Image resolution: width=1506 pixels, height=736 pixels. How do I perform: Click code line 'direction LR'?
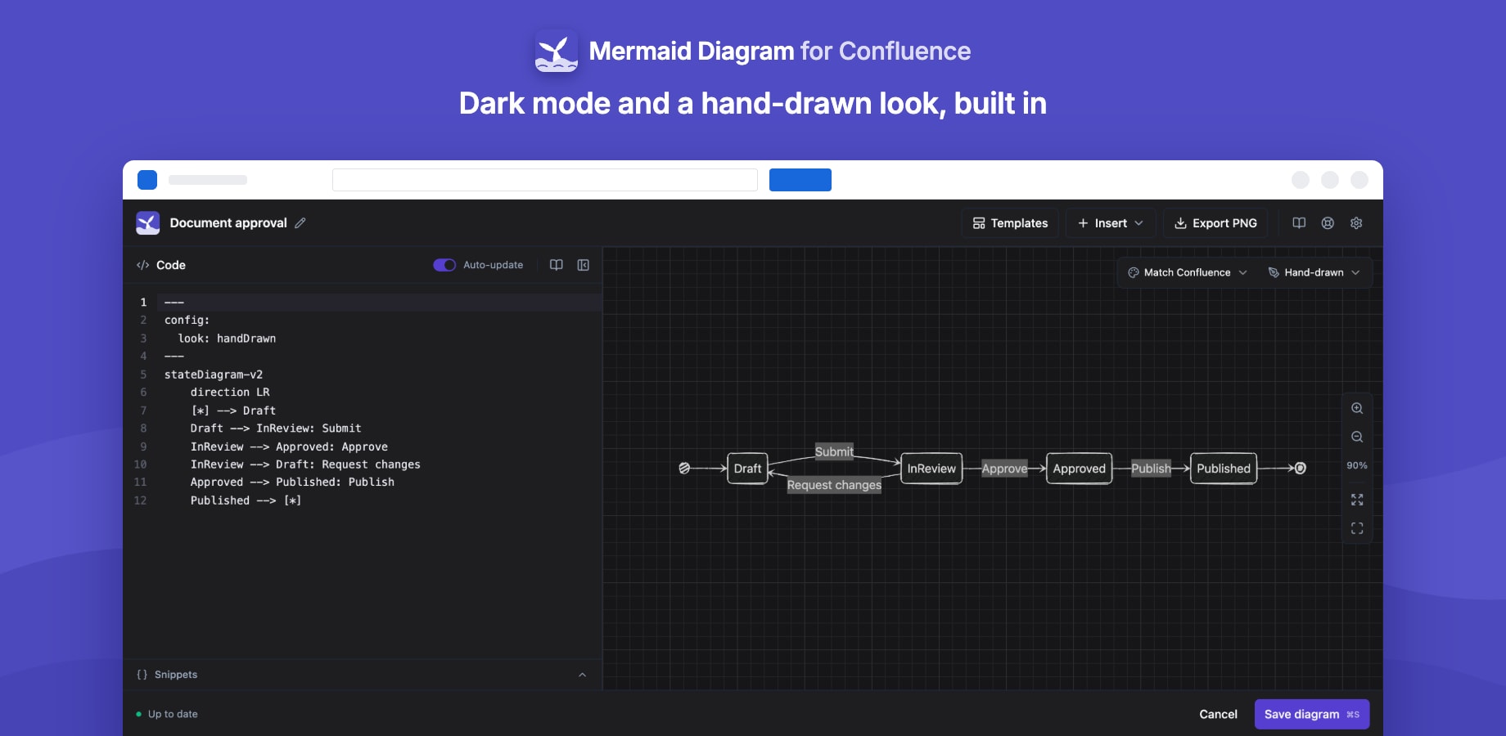tap(230, 393)
